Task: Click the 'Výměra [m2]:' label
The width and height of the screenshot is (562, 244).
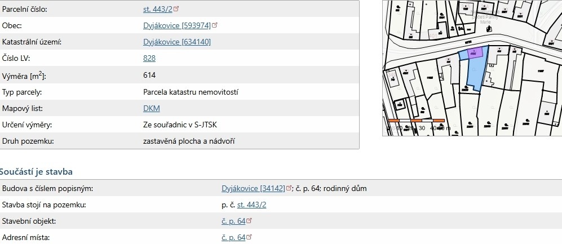Action: coord(24,76)
